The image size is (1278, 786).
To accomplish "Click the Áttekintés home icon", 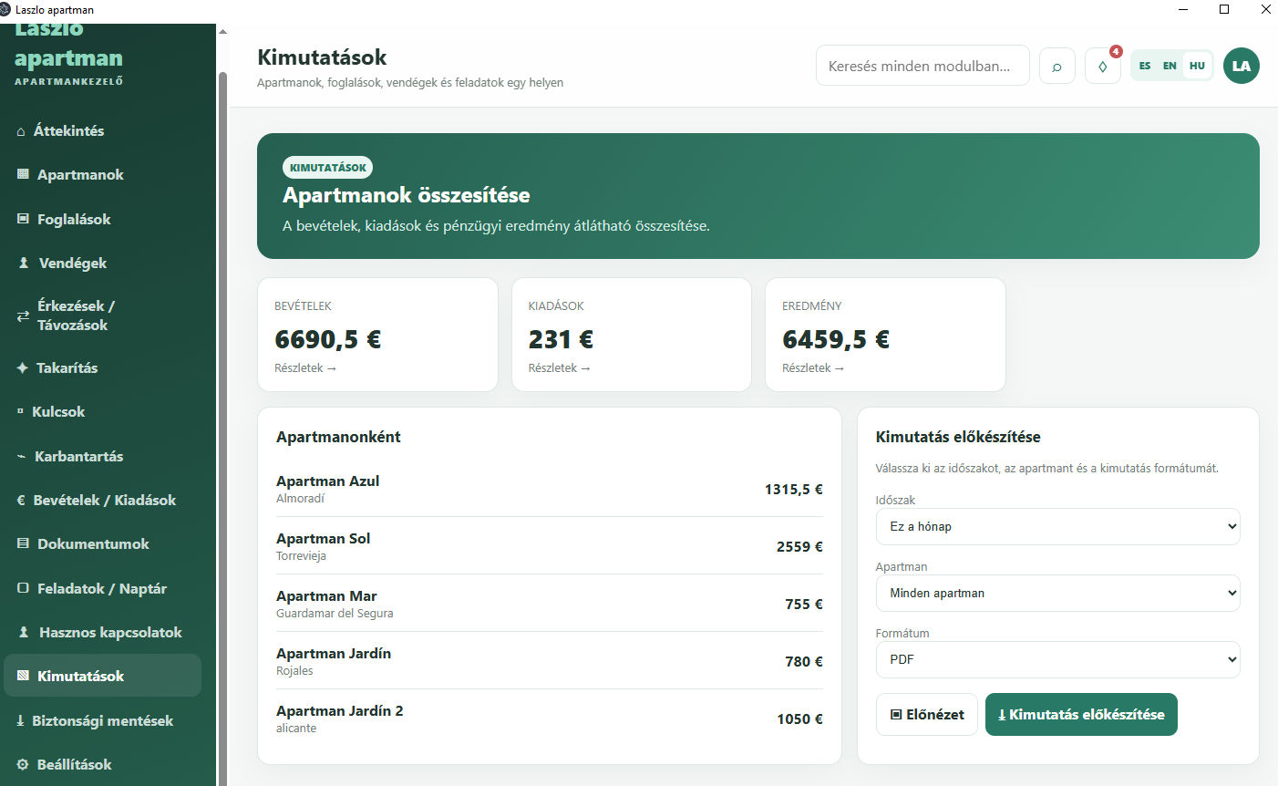I will pos(21,131).
